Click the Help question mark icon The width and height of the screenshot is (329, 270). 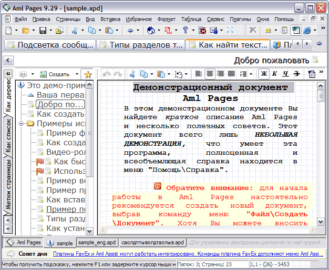(185, 30)
